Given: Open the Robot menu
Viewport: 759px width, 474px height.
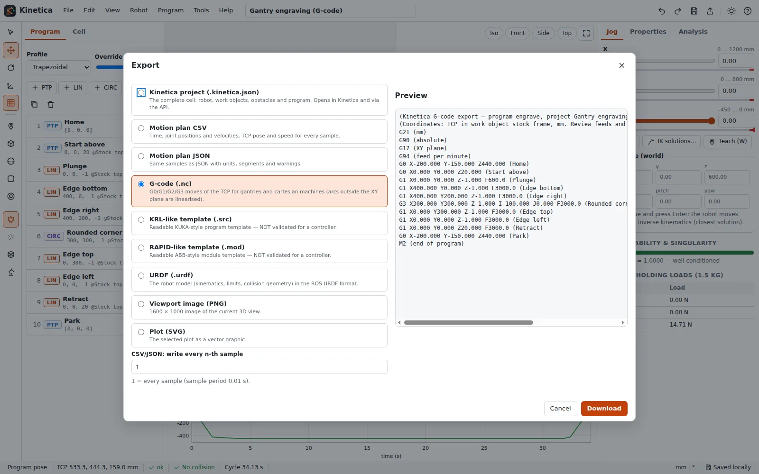Looking at the screenshot, I should coord(139,10).
